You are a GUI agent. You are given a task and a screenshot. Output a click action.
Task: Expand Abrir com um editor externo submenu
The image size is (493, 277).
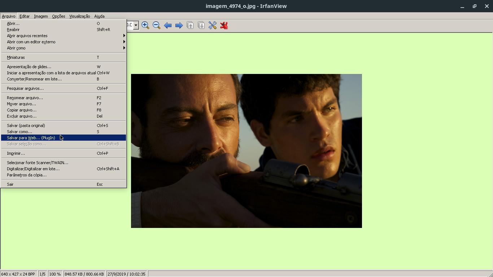[x=64, y=42]
